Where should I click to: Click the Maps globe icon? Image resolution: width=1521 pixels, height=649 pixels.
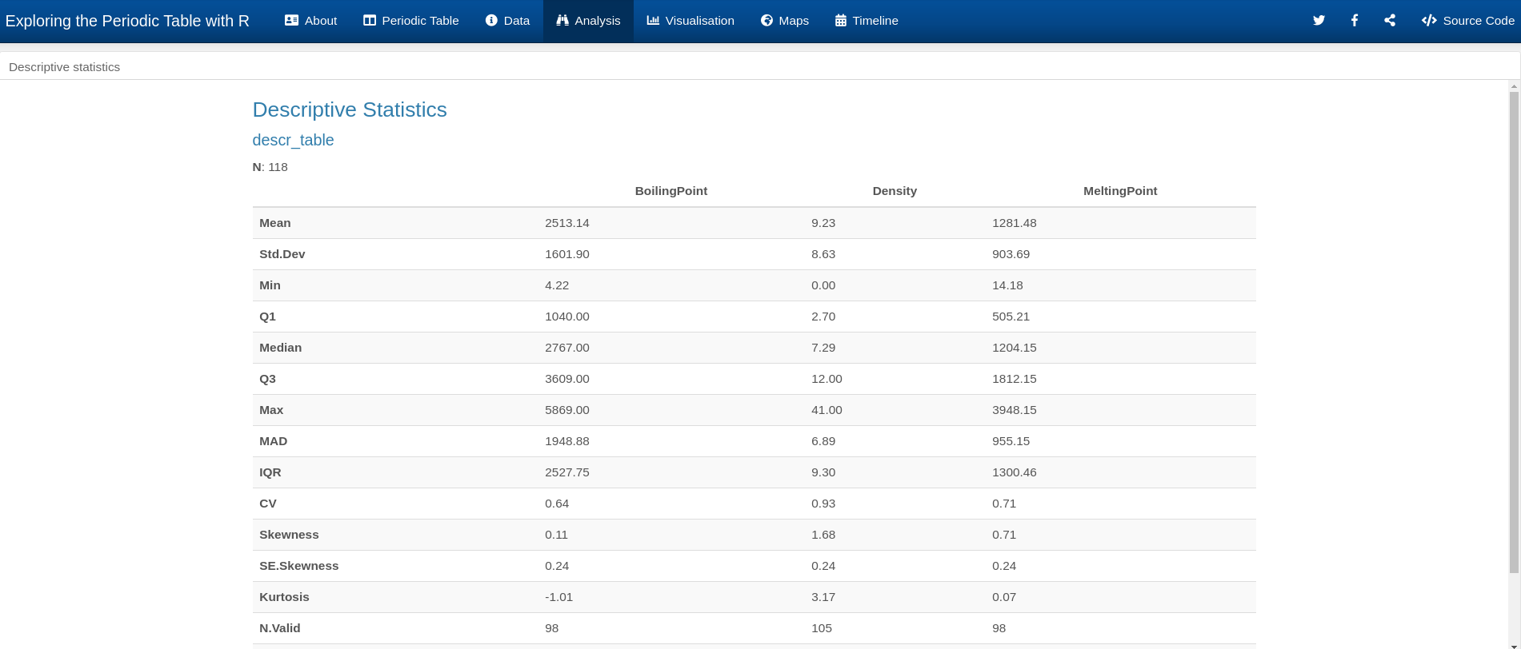pos(767,21)
